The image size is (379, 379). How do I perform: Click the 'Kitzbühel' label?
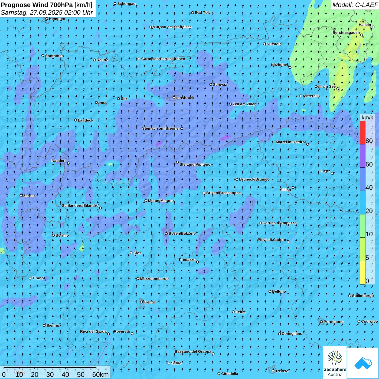(x=279, y=65)
